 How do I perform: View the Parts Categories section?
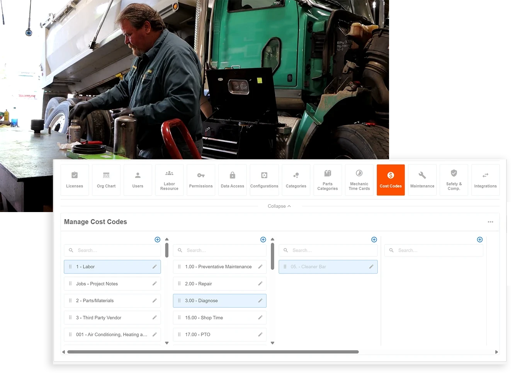click(327, 180)
